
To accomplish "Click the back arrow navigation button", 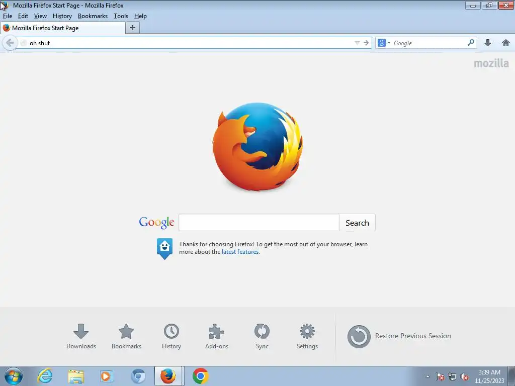I will tap(10, 43).
